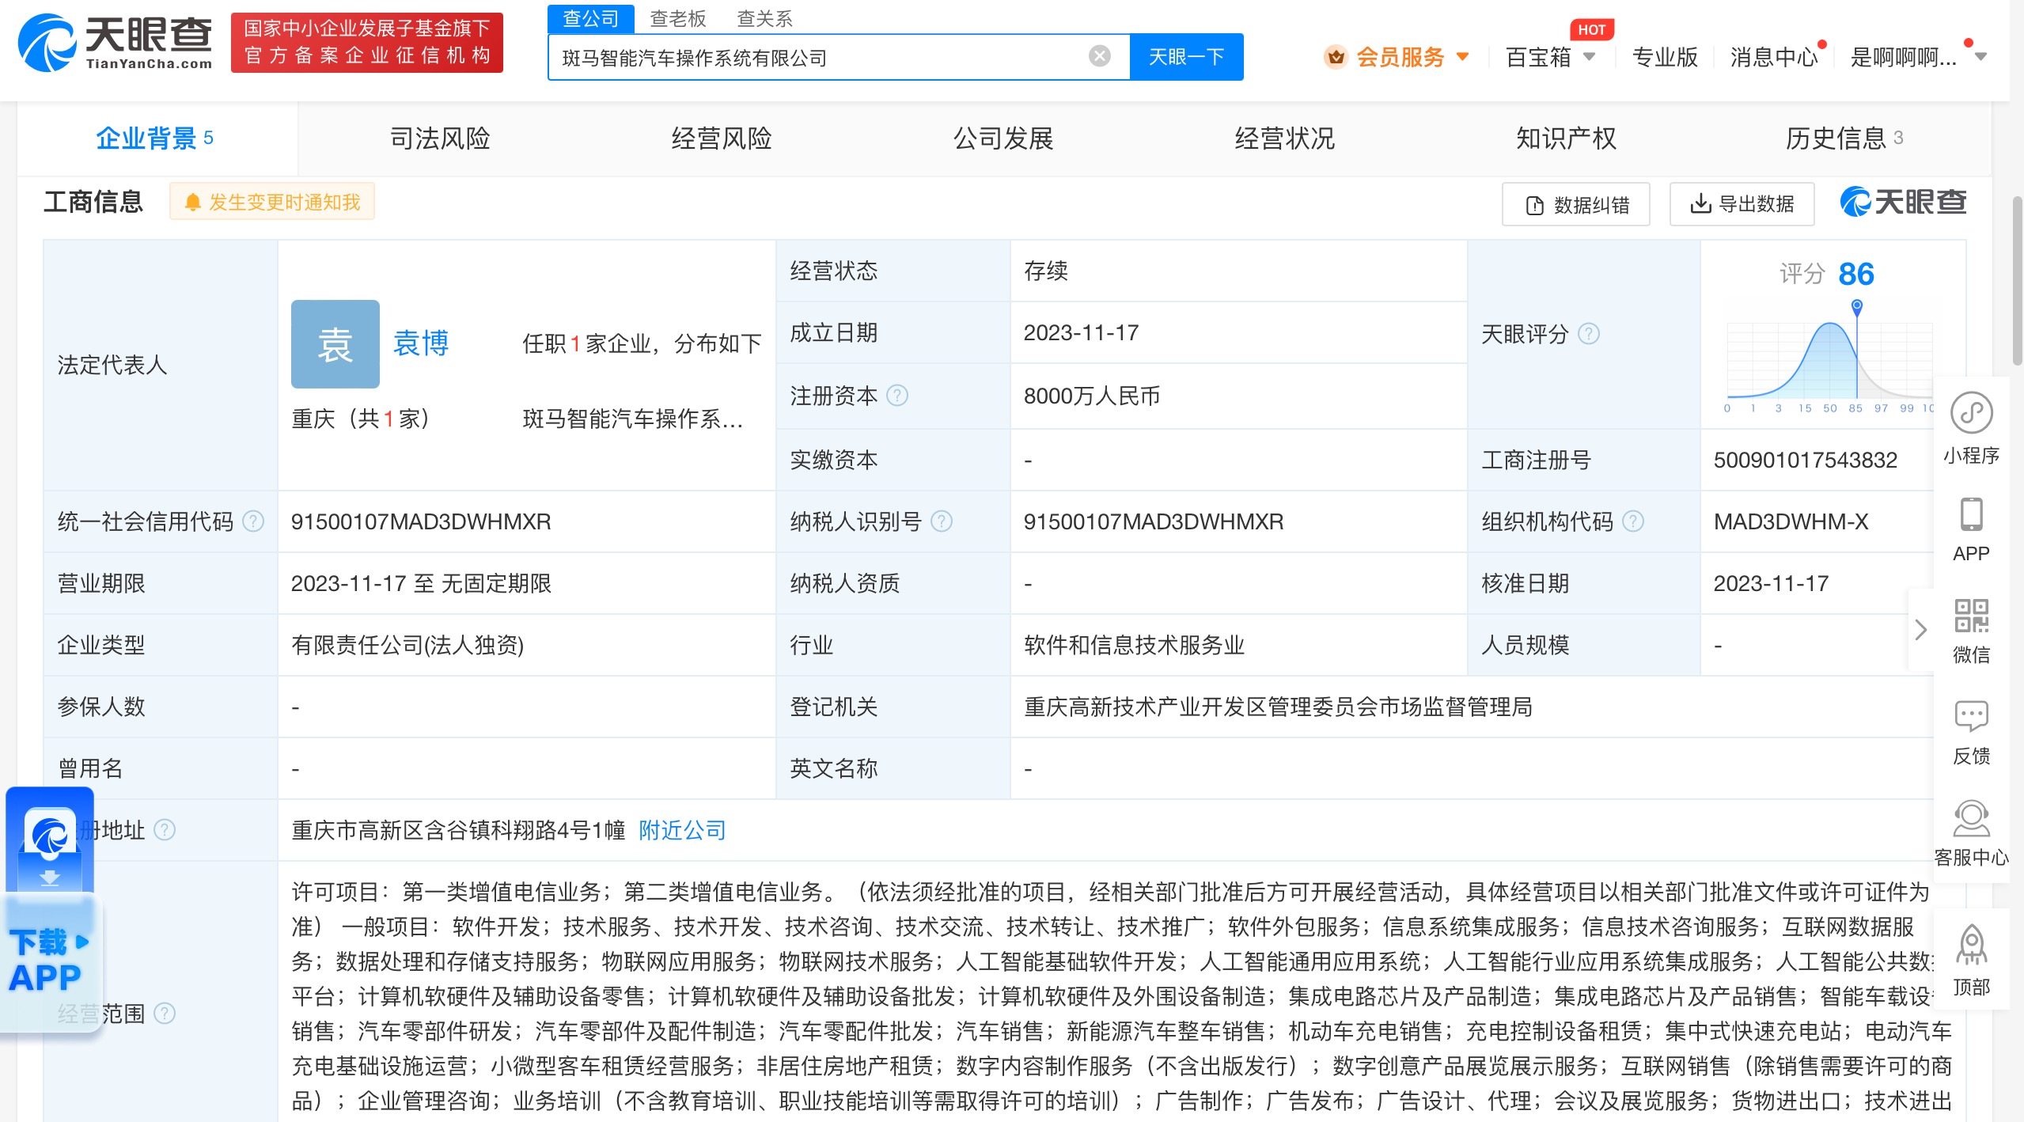Viewport: 2024px width, 1122px height.
Task: Select address 重庆市高新区含谷镇科翔路4号1幢
Action: pos(458,830)
